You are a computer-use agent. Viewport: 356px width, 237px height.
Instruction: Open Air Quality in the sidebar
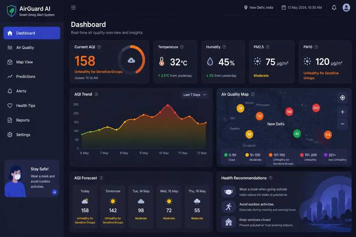coord(32,48)
